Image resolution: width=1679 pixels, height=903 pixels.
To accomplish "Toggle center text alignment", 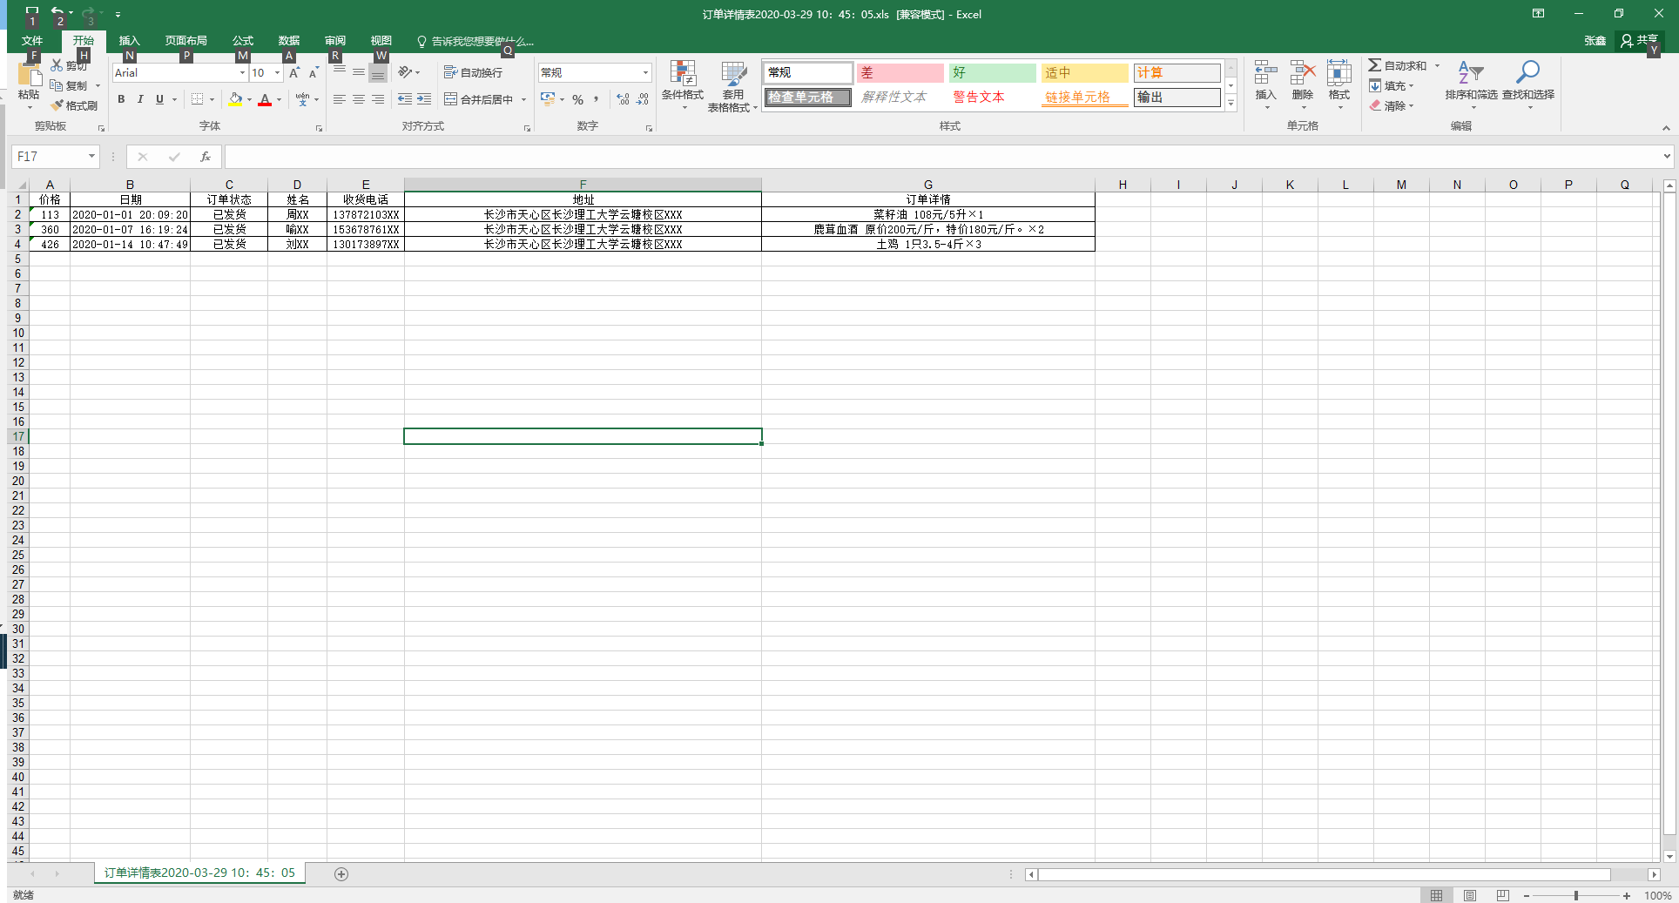I will (x=358, y=99).
